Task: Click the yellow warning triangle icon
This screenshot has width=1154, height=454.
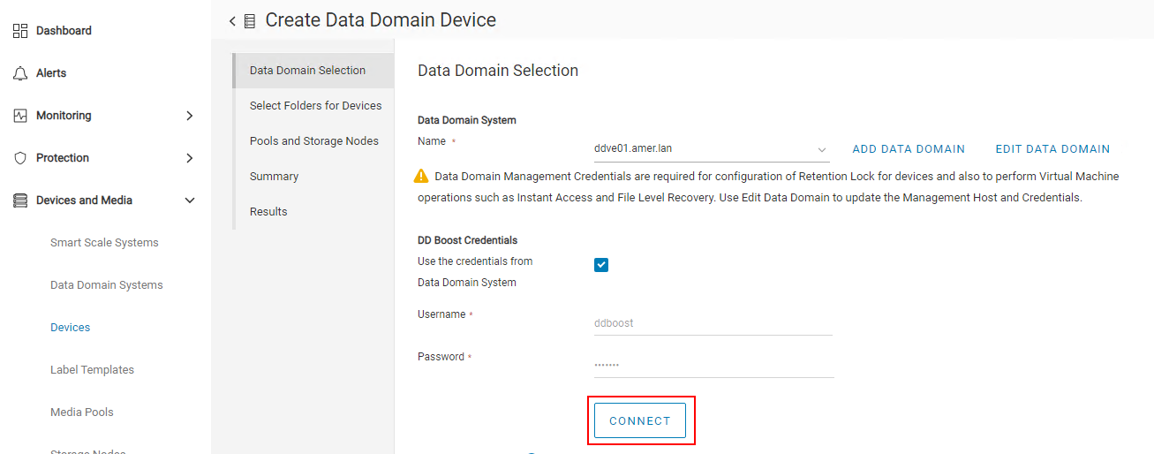Action: (x=421, y=176)
